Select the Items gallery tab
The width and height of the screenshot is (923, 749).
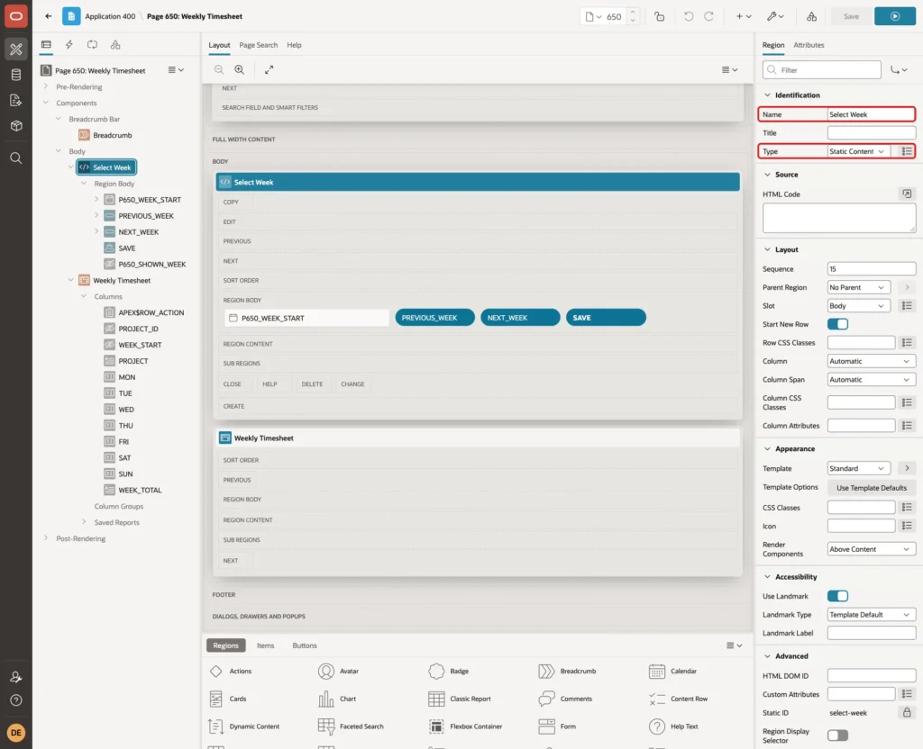(x=265, y=645)
